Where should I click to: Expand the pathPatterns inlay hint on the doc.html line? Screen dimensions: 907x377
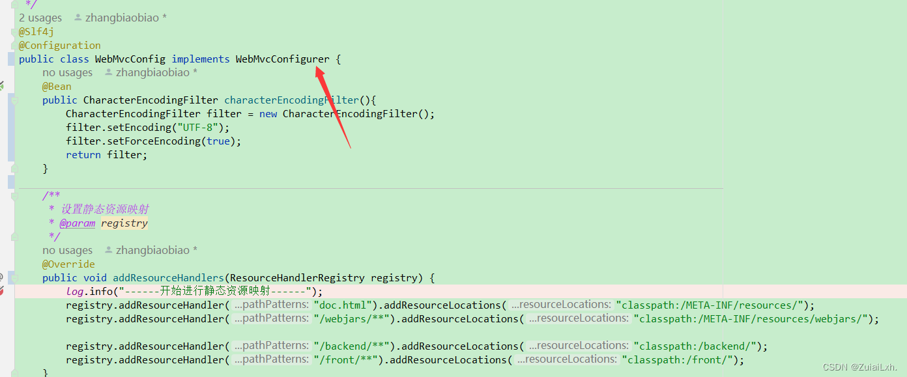(270, 304)
